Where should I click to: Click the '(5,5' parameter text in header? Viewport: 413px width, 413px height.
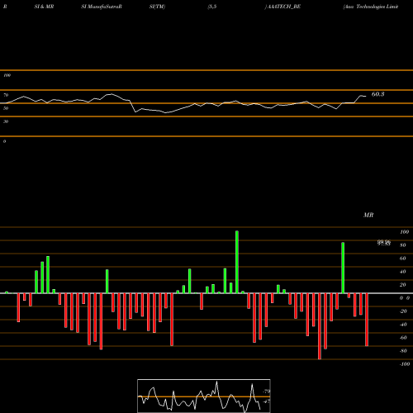click(x=212, y=7)
